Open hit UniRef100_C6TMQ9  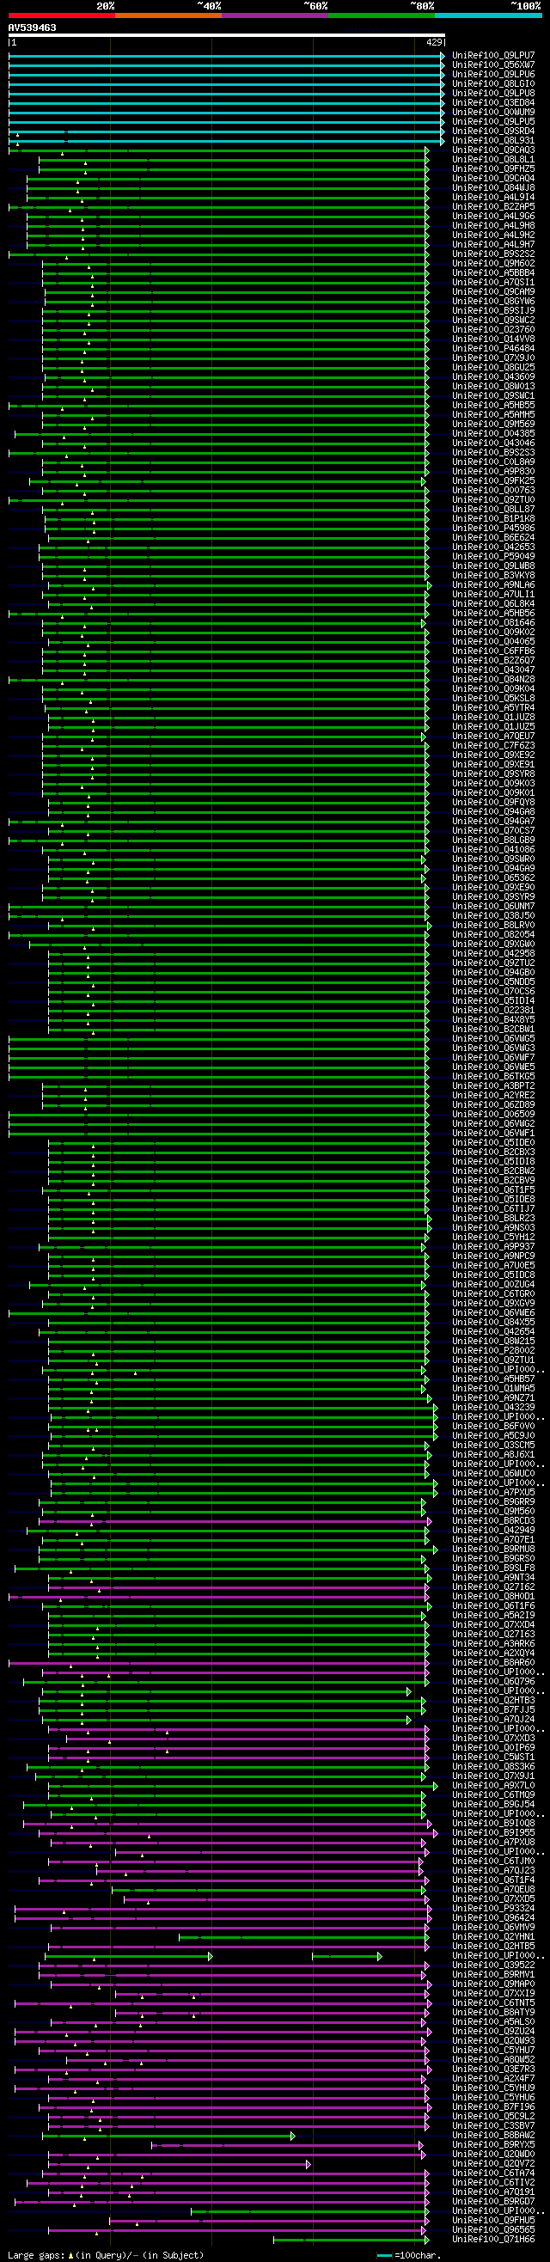(x=493, y=1795)
